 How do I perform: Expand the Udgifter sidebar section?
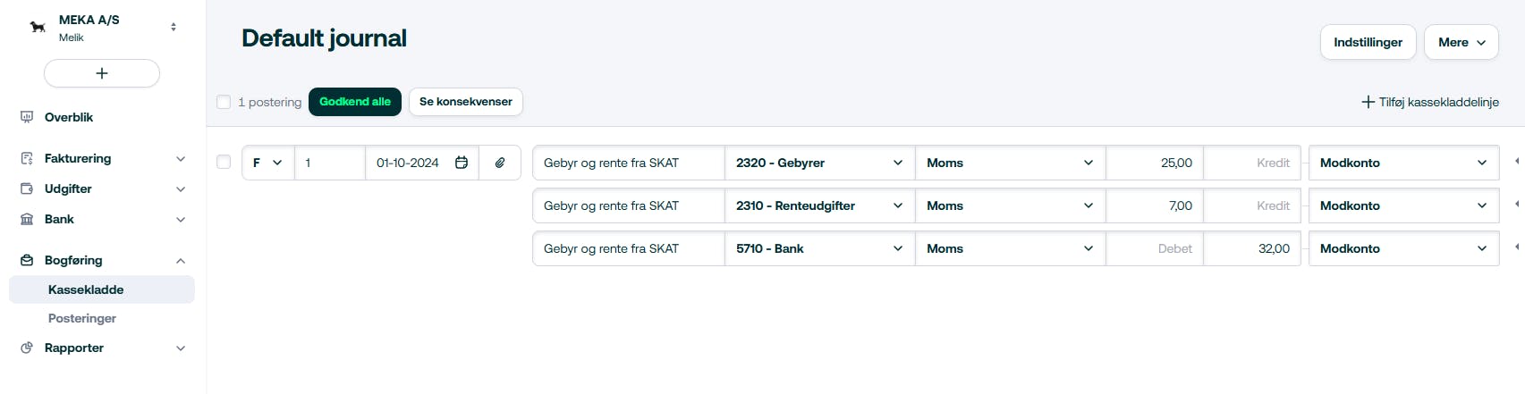coord(180,189)
